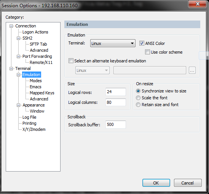The height and width of the screenshot is (194, 209).
Task: Select the SFTP Tab category
Action: (x=38, y=44)
